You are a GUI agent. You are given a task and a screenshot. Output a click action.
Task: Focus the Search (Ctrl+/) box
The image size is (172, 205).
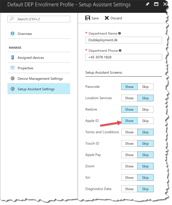click(x=39, y=19)
